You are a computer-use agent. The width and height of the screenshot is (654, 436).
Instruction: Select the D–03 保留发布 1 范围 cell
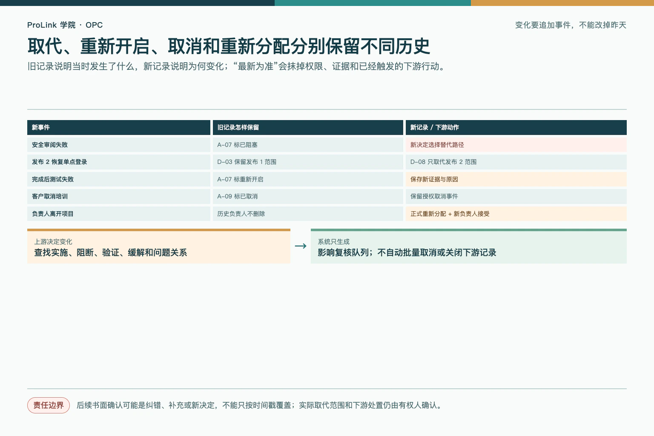pyautogui.click(x=308, y=162)
